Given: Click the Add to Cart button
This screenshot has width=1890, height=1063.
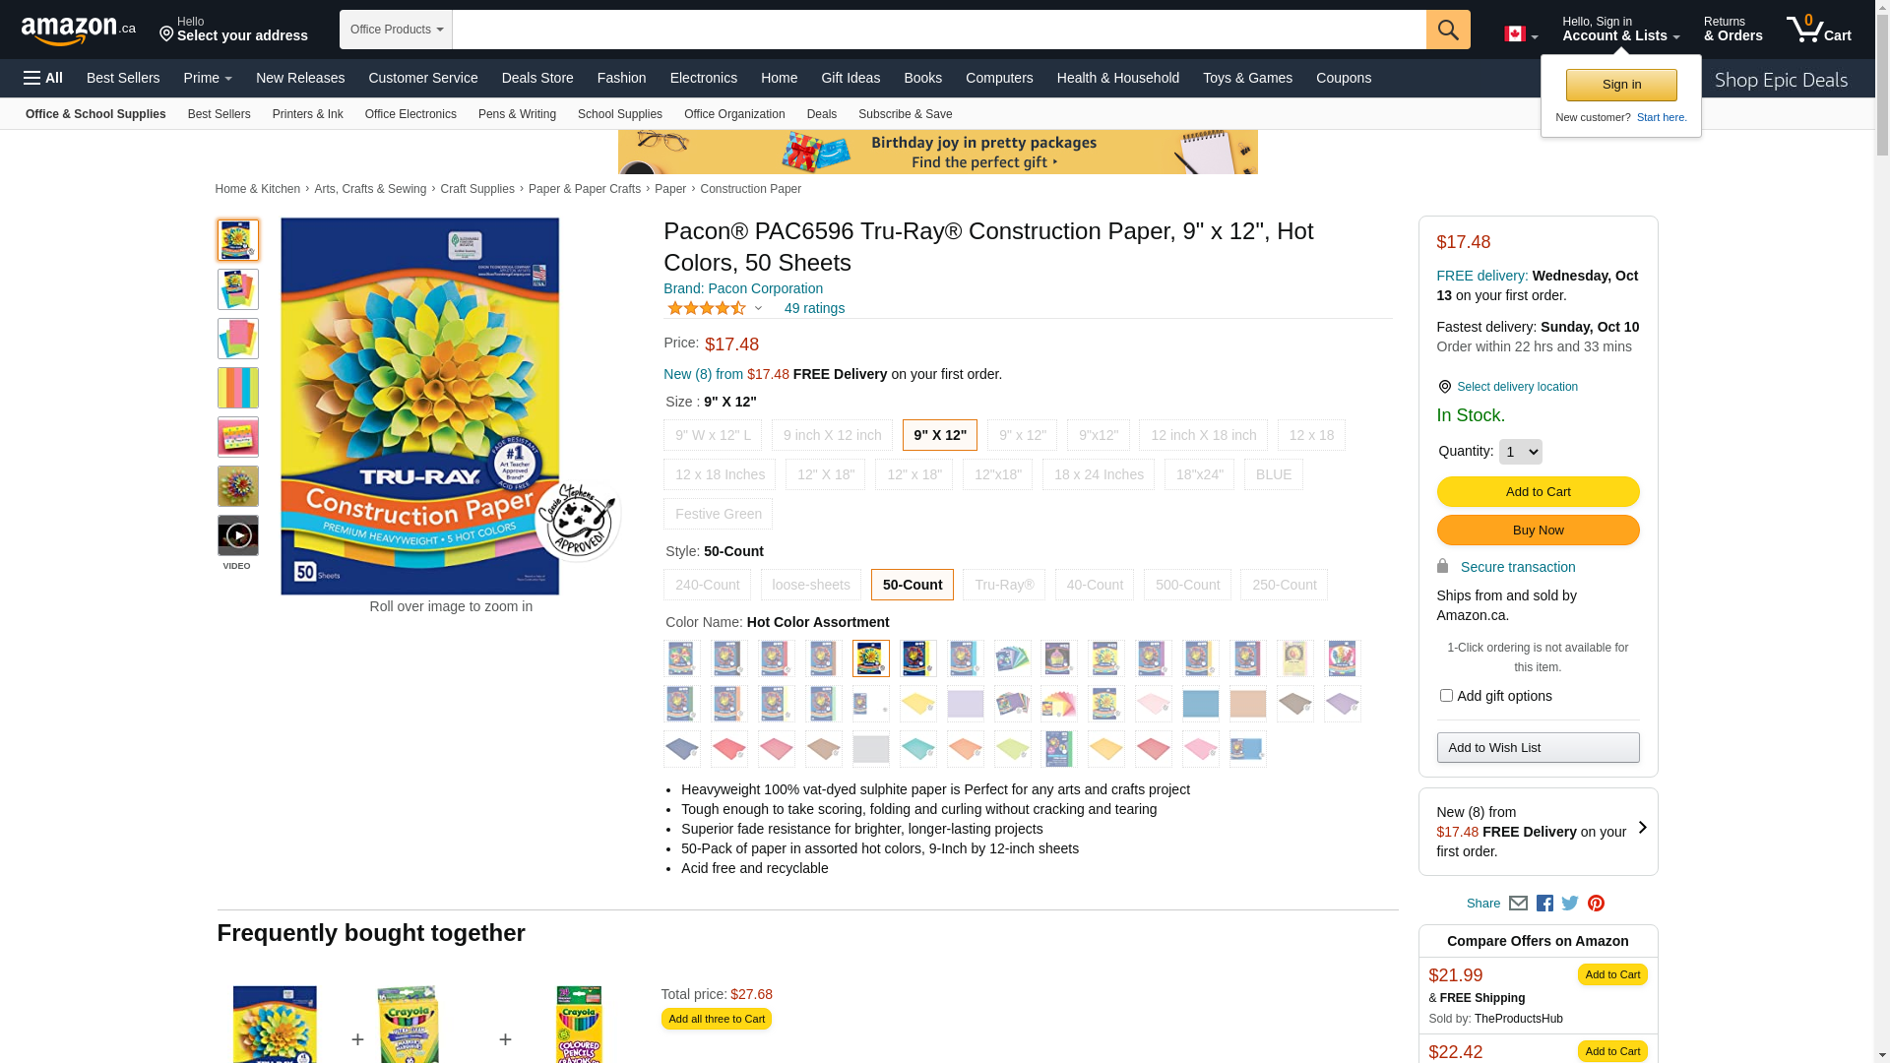Looking at the screenshot, I should pyautogui.click(x=1538, y=492).
